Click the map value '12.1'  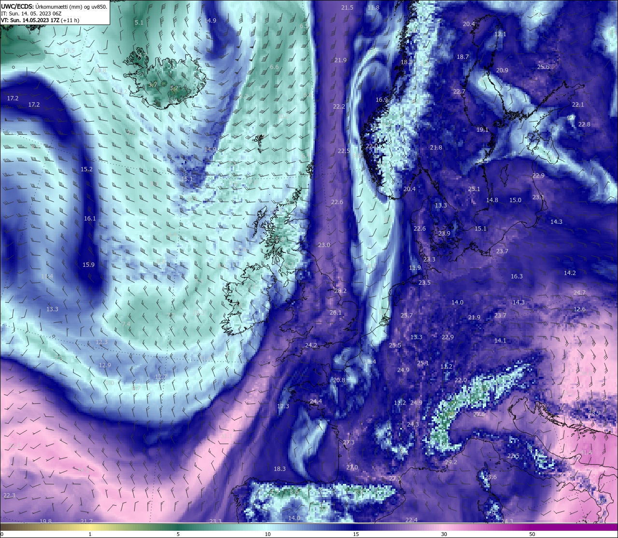click(x=500, y=34)
